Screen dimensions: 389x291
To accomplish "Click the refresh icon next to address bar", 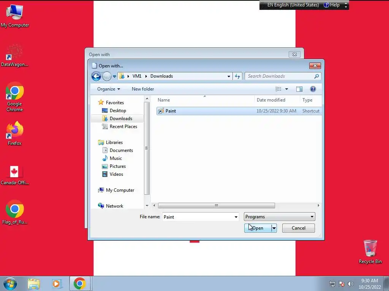I will point(237,76).
